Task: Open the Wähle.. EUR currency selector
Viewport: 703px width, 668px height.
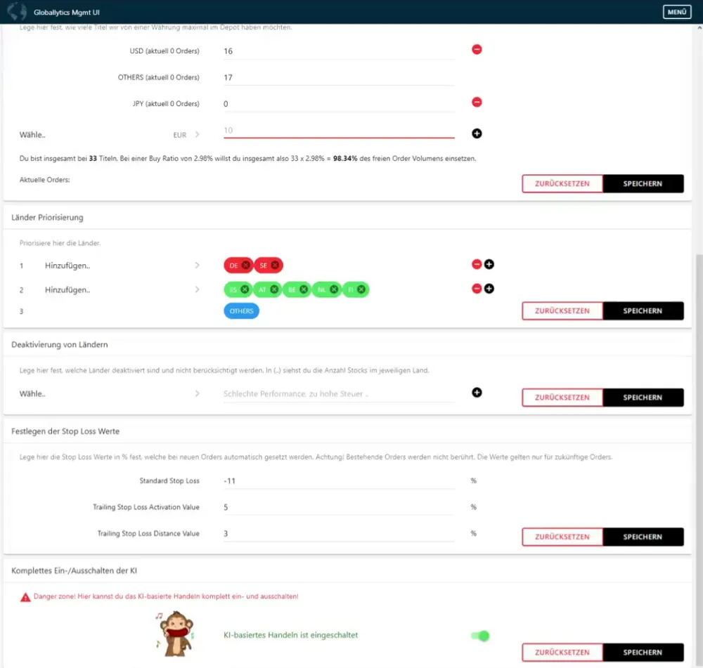Action: point(110,134)
